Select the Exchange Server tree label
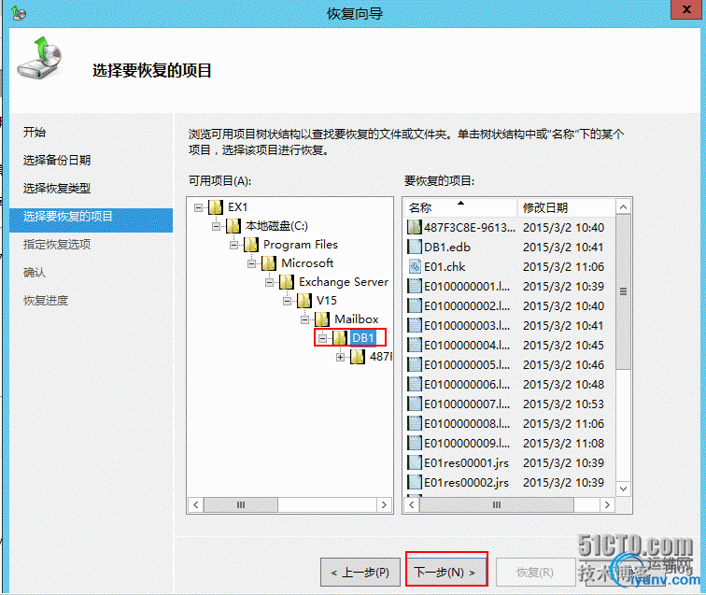The width and height of the screenshot is (706, 595). tap(344, 282)
